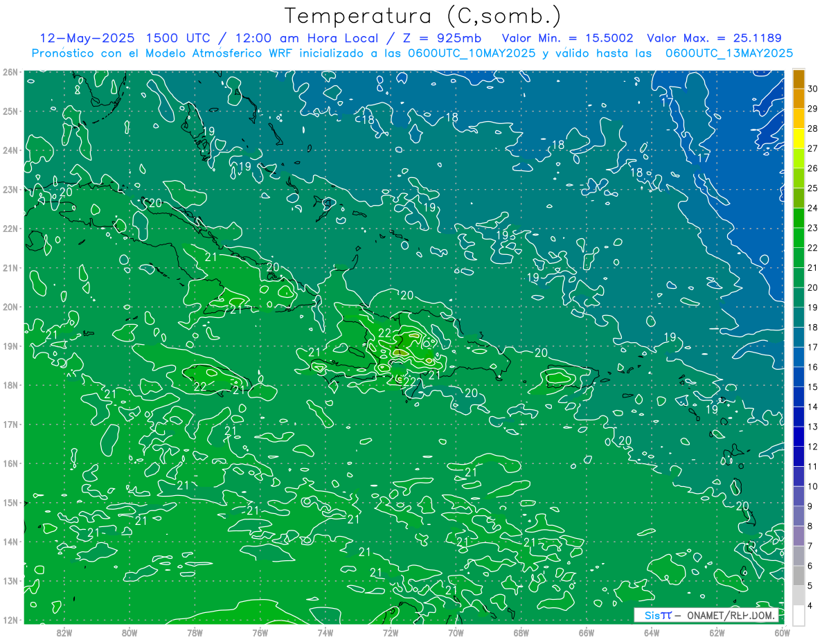
Task: Click the latitude axis label "18N"
Action: (x=10, y=385)
